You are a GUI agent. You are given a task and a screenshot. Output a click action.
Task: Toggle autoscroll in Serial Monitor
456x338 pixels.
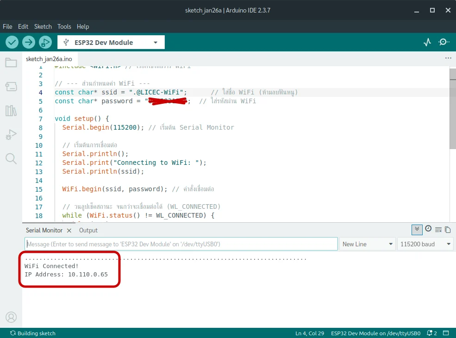(x=417, y=229)
